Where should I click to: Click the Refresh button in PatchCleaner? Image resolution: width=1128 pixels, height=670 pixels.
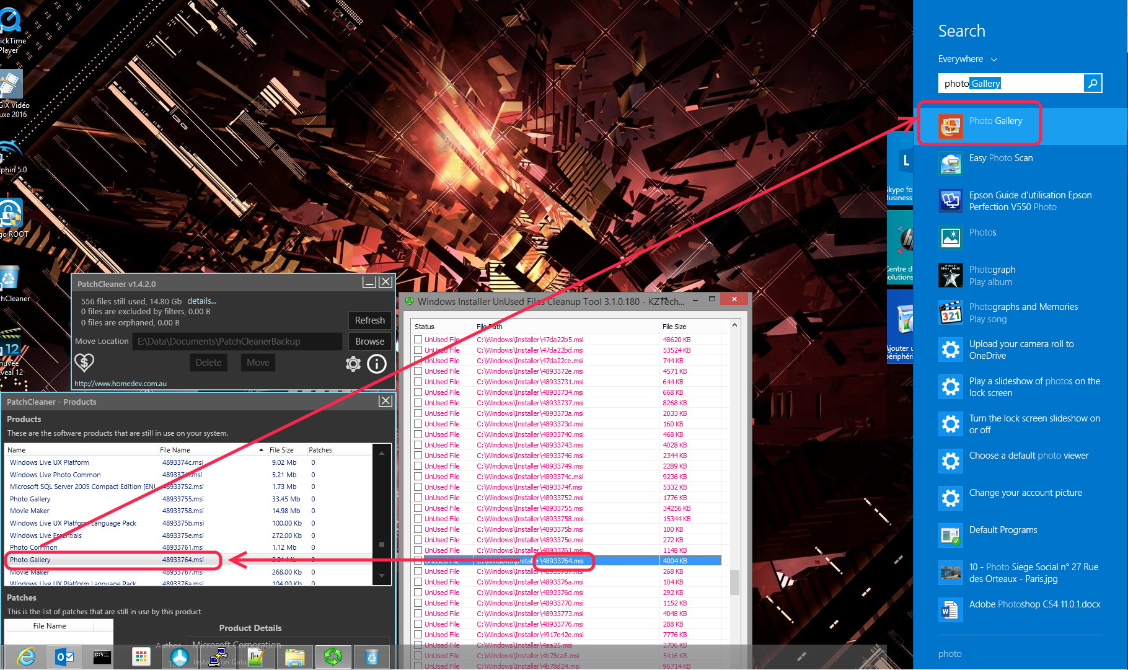click(370, 320)
